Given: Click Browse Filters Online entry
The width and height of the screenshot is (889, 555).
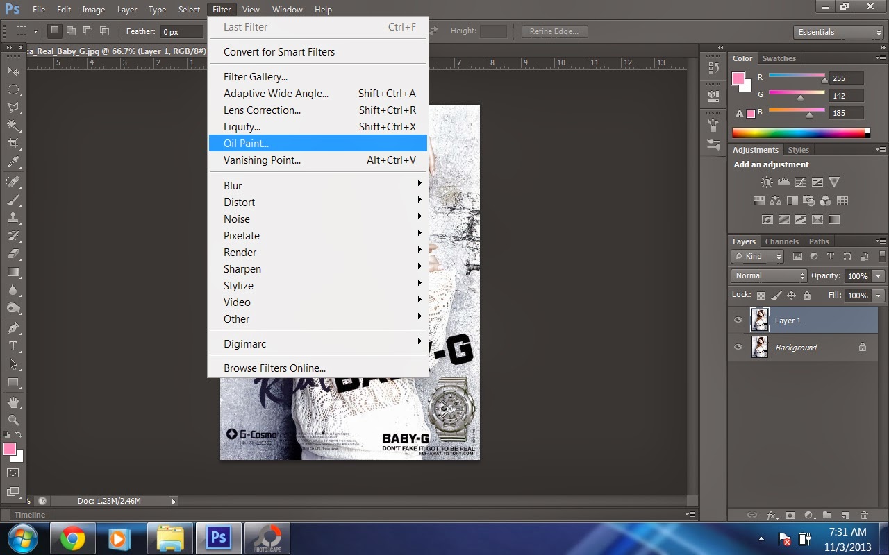Looking at the screenshot, I should [x=274, y=368].
